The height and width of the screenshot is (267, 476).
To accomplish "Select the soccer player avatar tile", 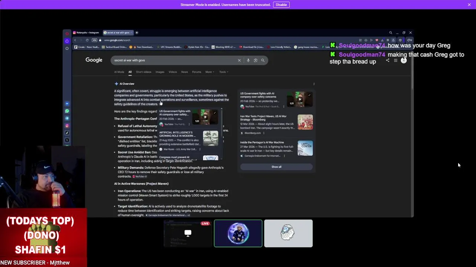I will tap(238, 233).
